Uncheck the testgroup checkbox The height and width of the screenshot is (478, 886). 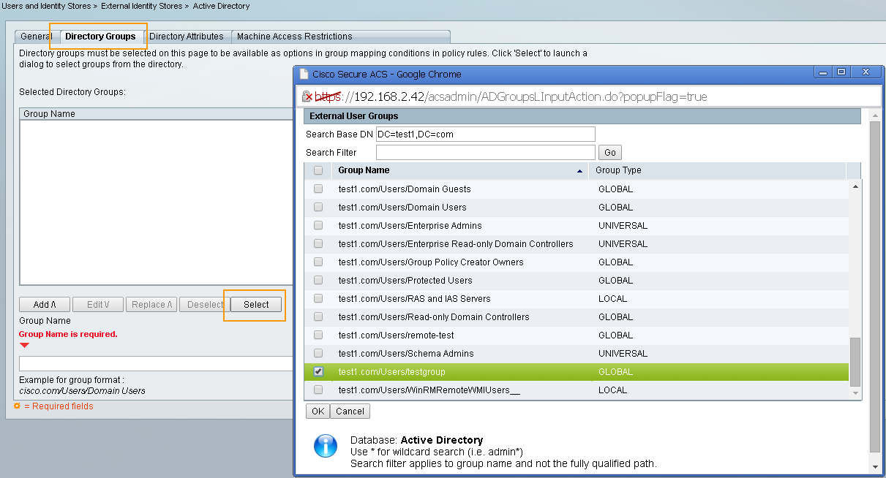318,371
